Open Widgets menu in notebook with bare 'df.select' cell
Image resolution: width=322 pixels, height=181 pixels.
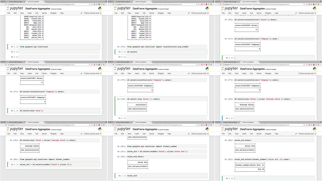coord(161,13)
